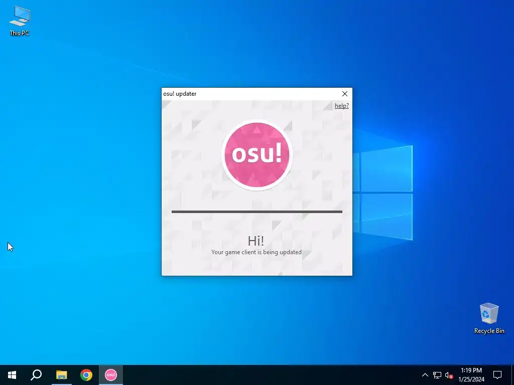Launch Google Chrome from the taskbar
Screen dimensions: 514x385
coord(86,375)
